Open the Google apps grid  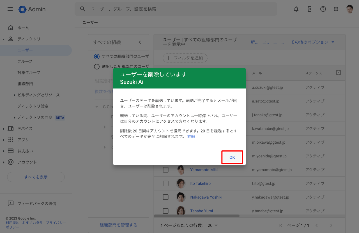[x=336, y=9]
